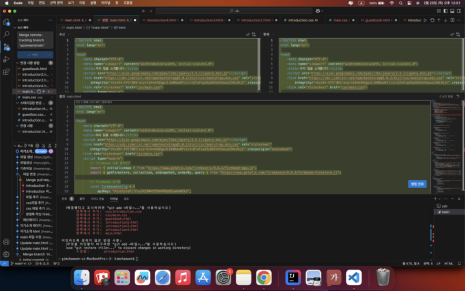Go forward with the navigation arrow

pos(150,11)
